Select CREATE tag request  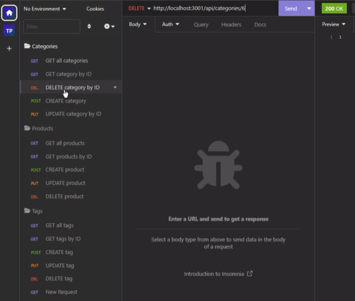click(x=71, y=252)
